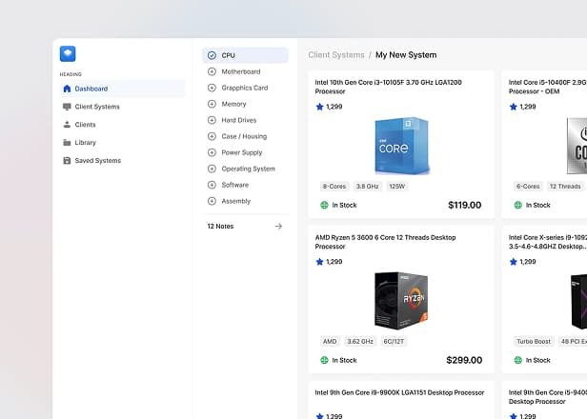Image resolution: width=587 pixels, height=419 pixels.
Task: Click the $299.00 price on Ryzen card
Action: pos(464,361)
